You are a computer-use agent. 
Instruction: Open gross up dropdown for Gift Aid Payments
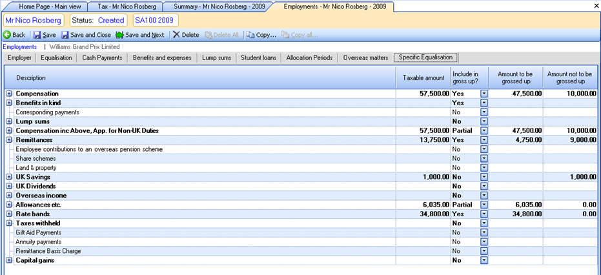click(x=484, y=232)
